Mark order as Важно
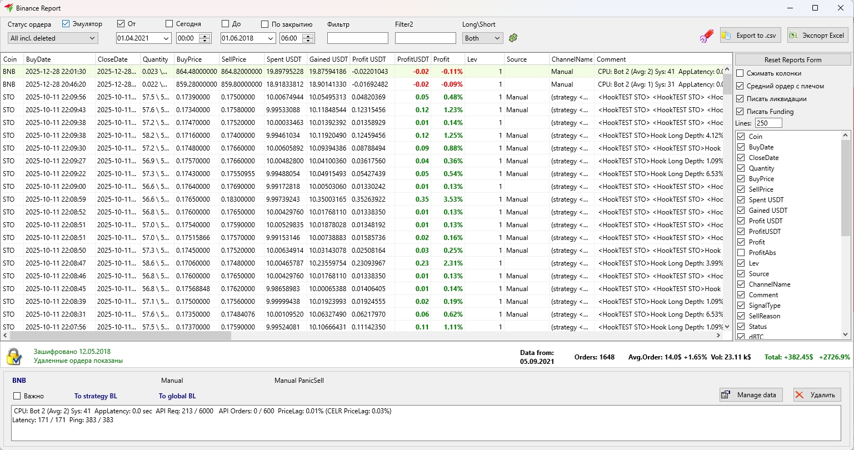854x450 pixels. coord(17,396)
